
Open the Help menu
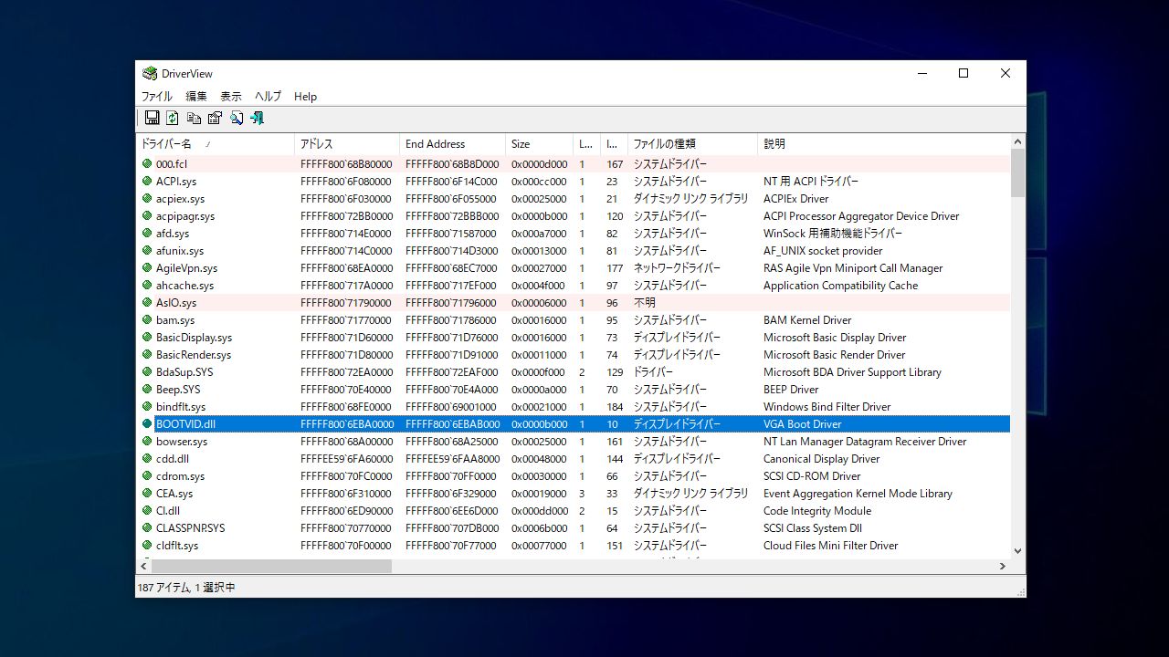pos(305,97)
